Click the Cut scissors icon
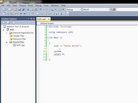This screenshot has width=138, height=103. pyautogui.click(x=28, y=9)
